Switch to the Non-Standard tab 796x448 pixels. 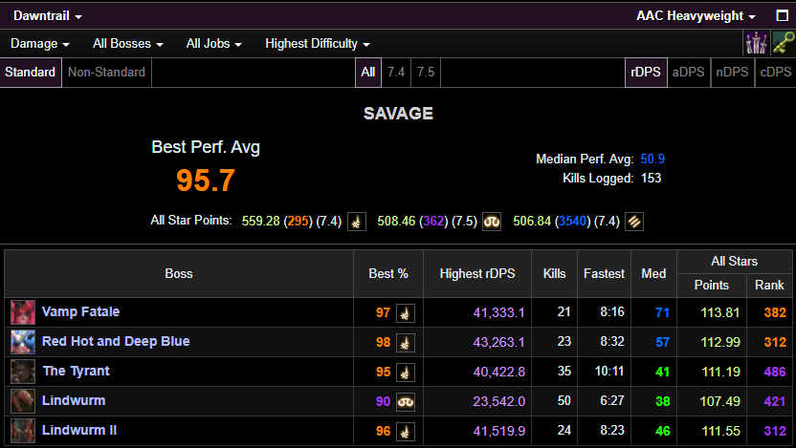point(106,73)
